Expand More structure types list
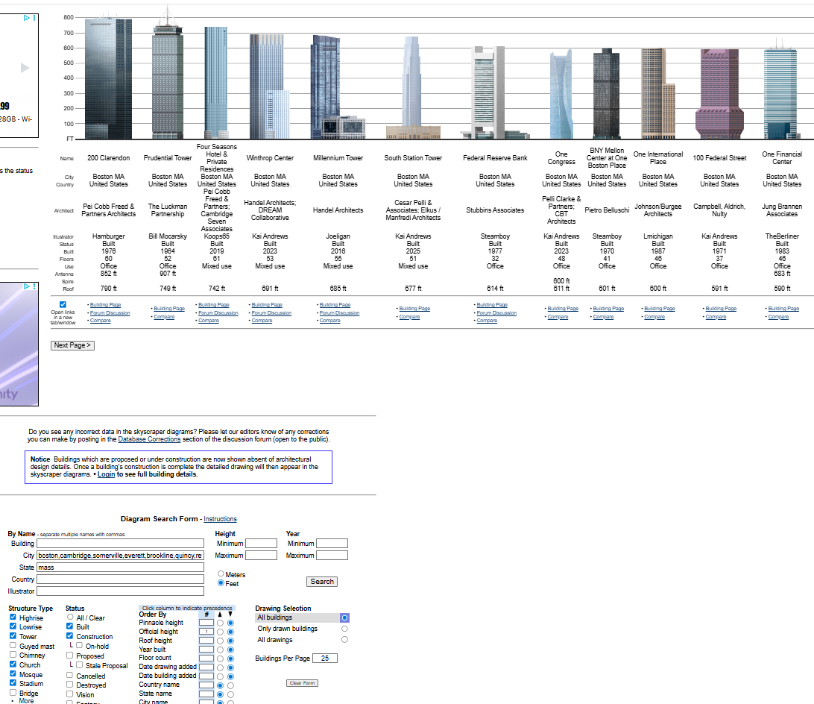Viewport: 814px width, 704px height. click(x=26, y=700)
